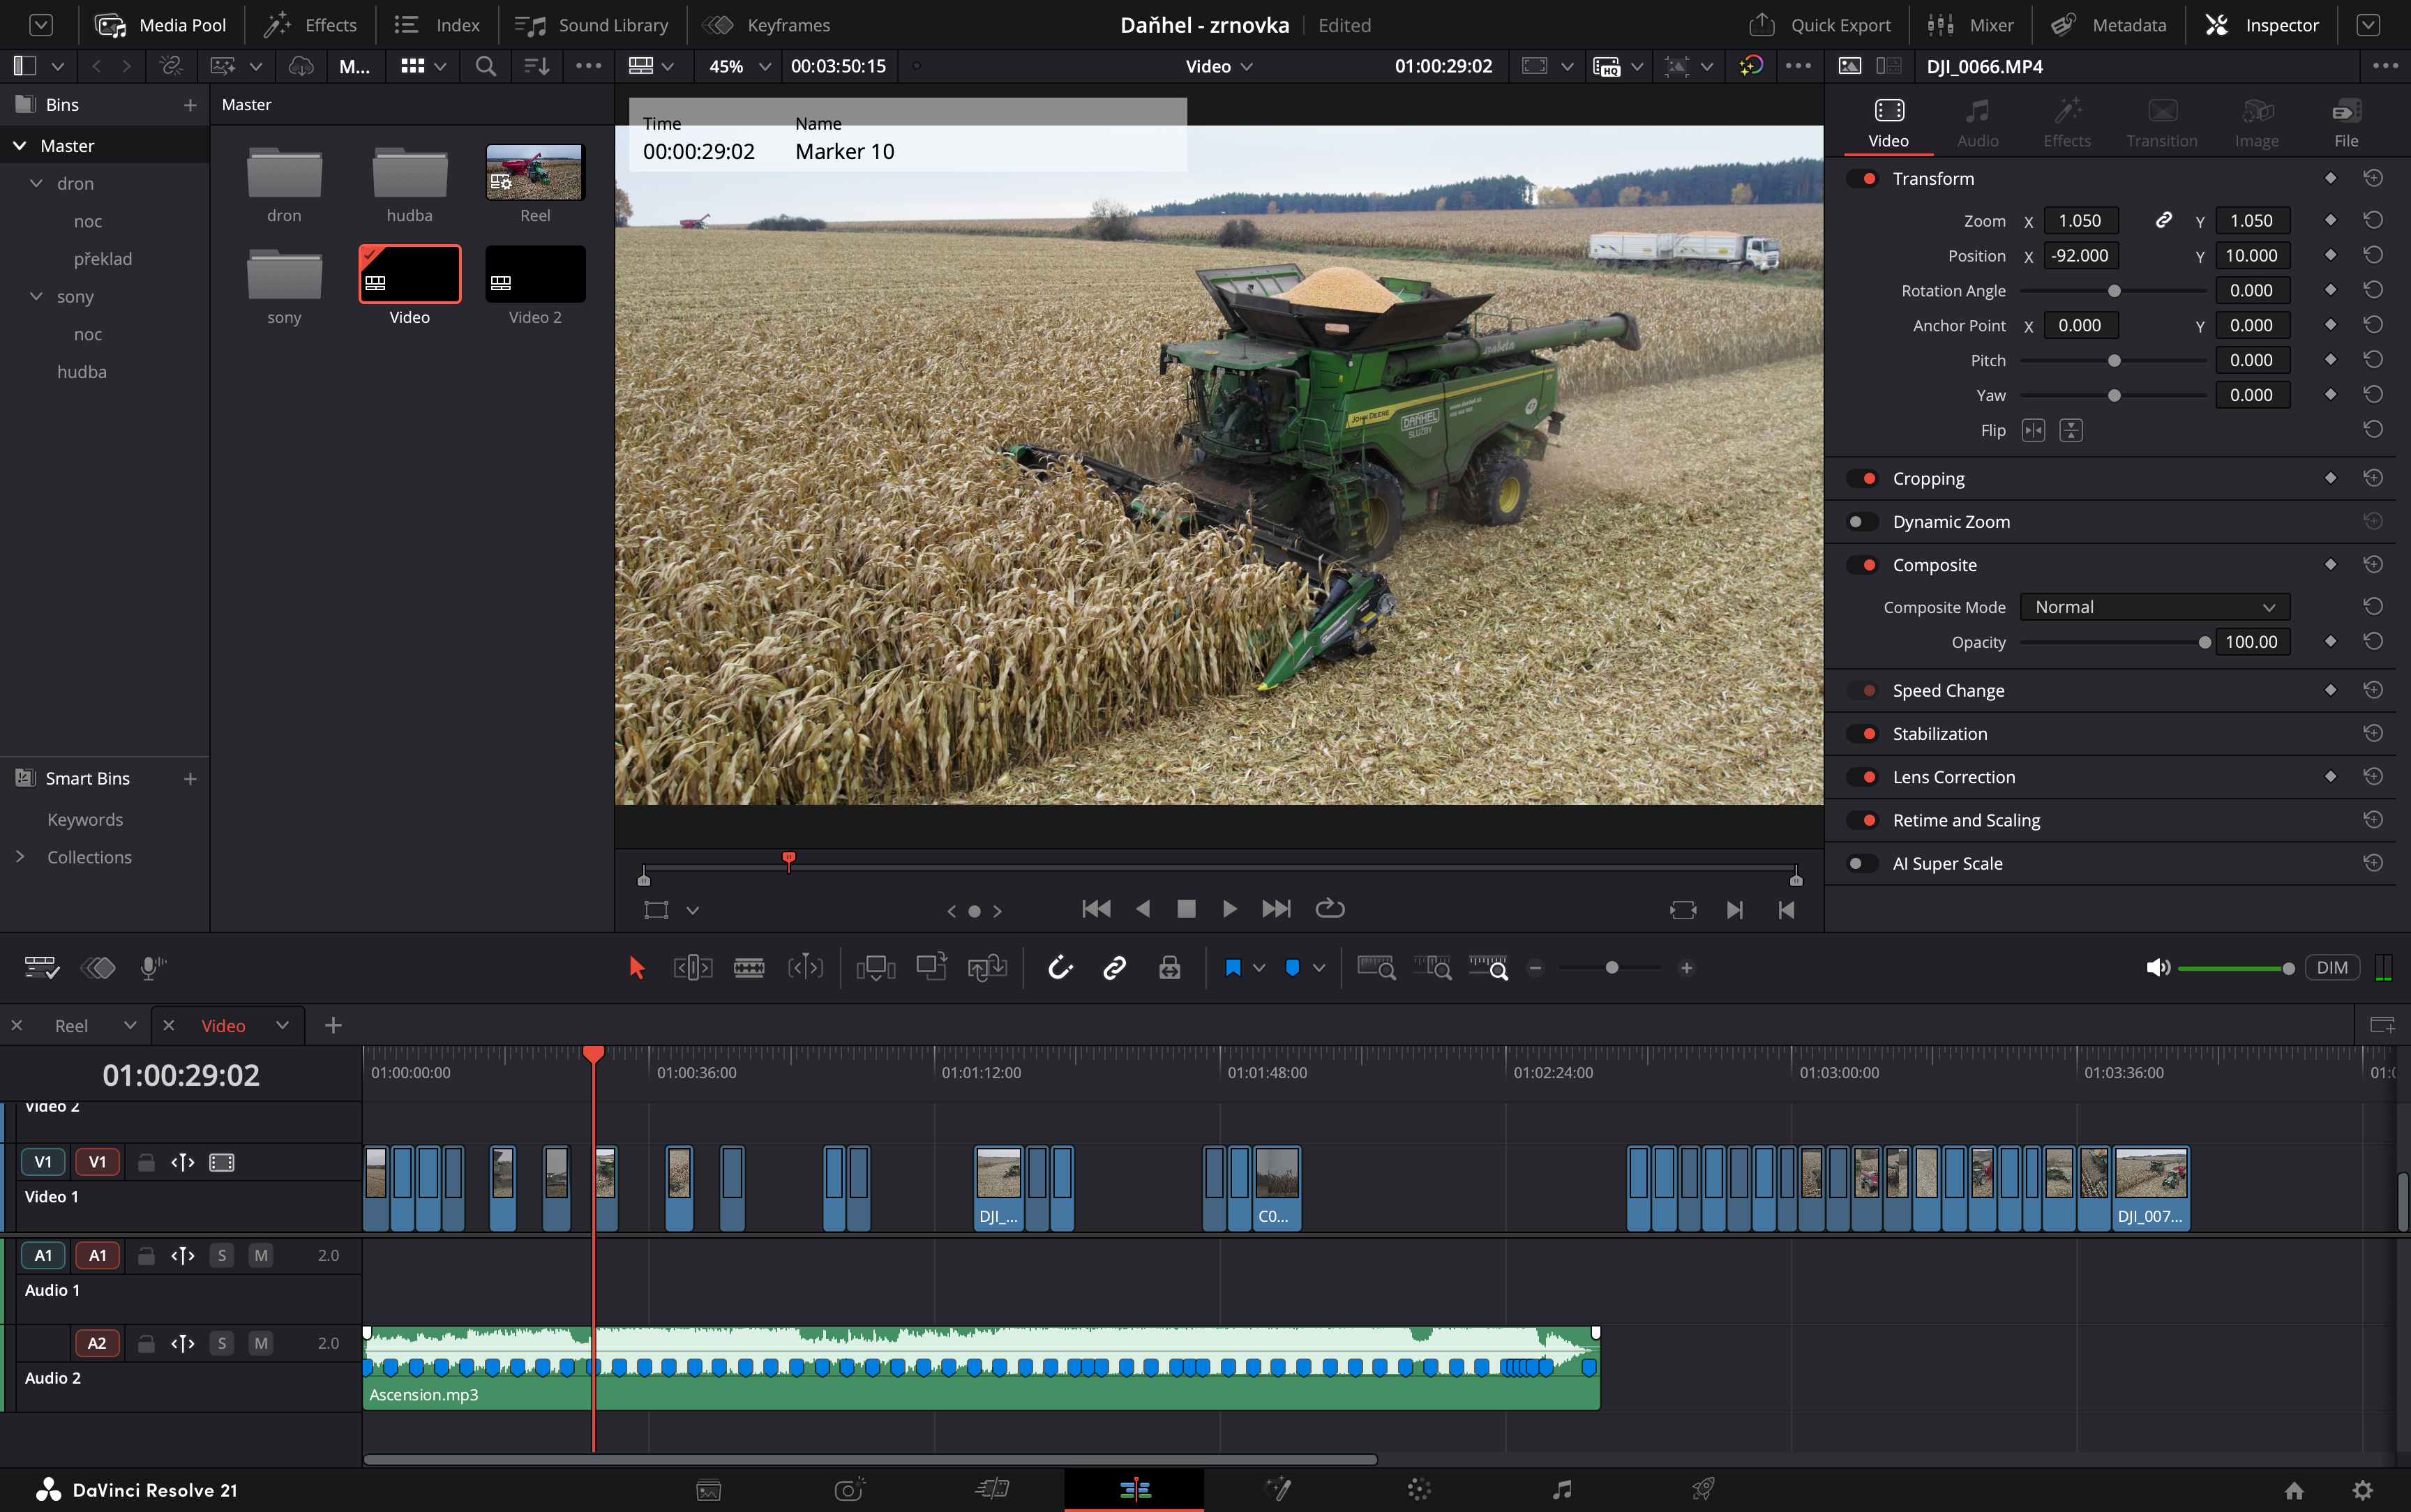Open the Inspector Image tab
Screen dimensions: 2411x1512
(x=2257, y=123)
